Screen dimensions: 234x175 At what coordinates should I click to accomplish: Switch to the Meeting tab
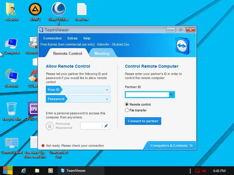tap(102, 53)
